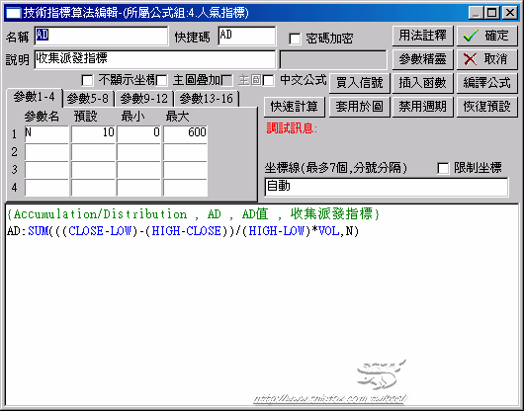Click the 恢復預設 button
Screen dimensions: 524x411
coord(486,107)
